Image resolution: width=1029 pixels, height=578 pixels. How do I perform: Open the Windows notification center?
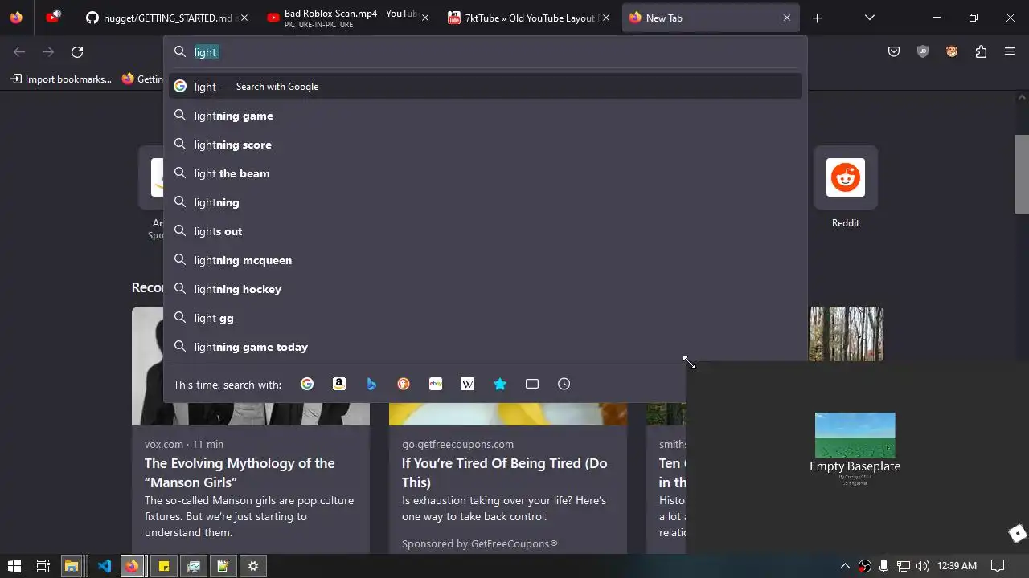(x=998, y=566)
